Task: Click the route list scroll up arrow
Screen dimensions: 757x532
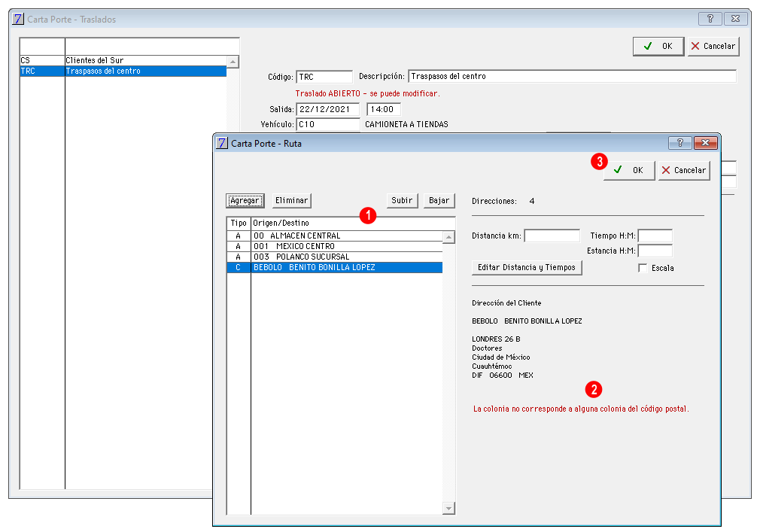Action: pos(449,238)
